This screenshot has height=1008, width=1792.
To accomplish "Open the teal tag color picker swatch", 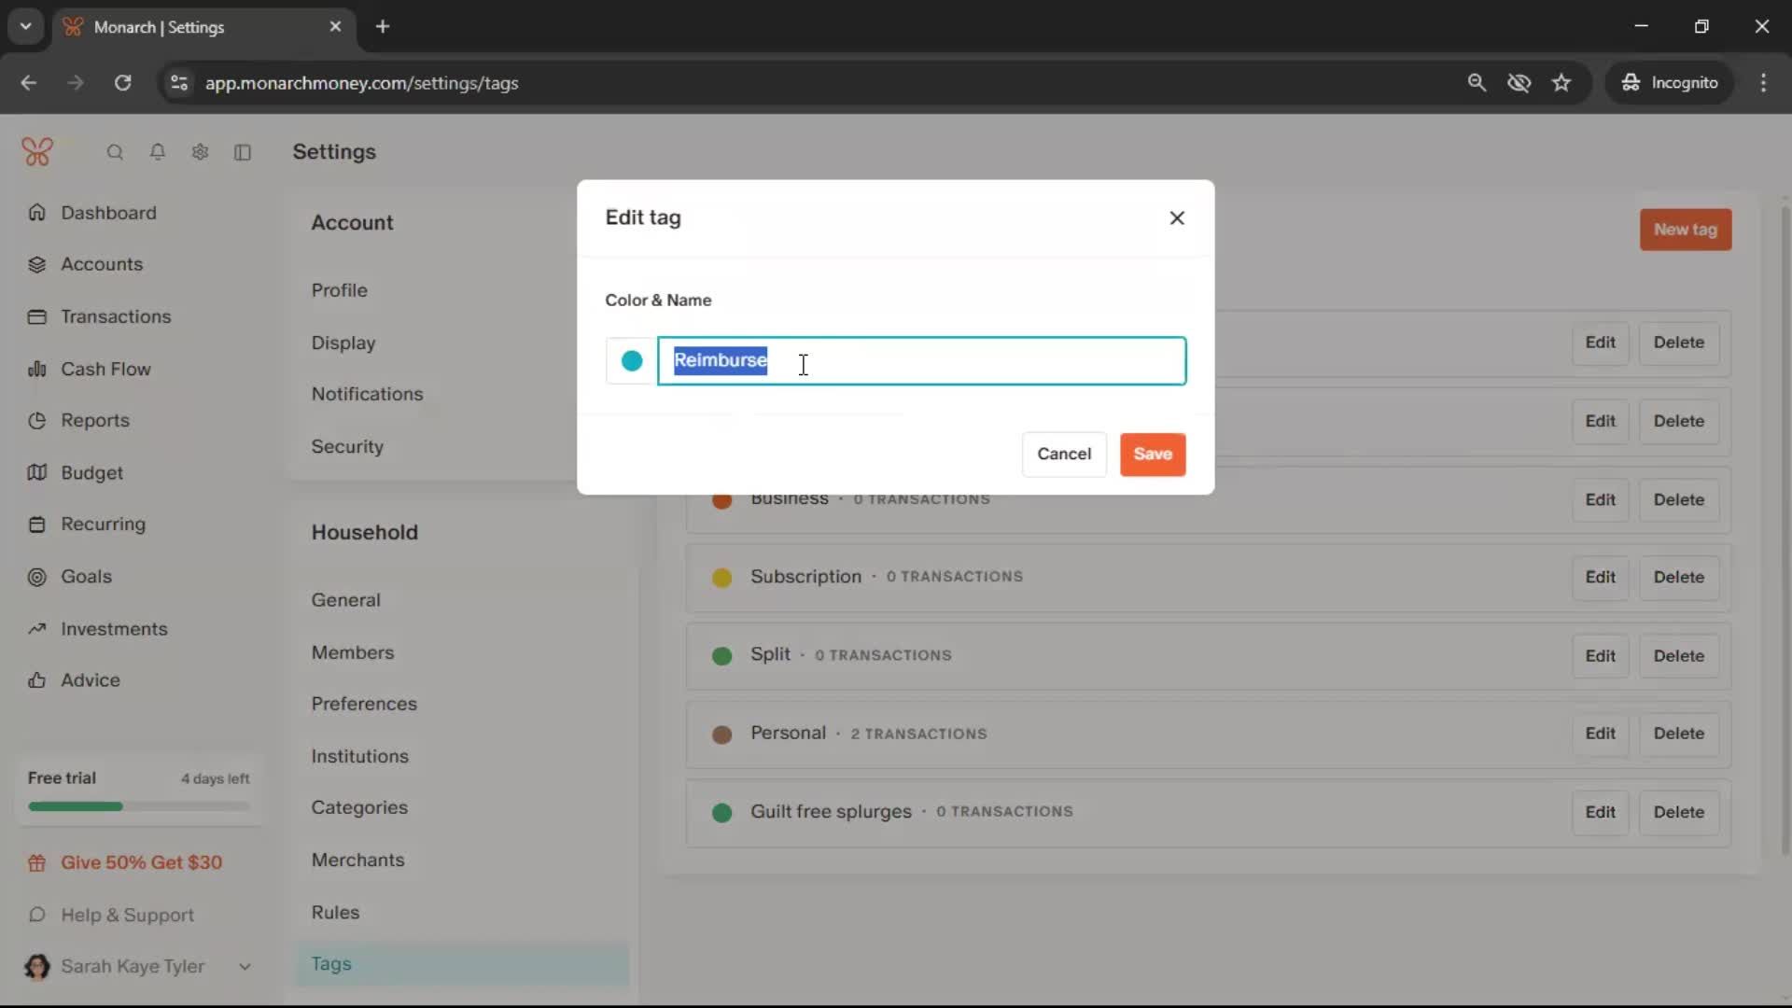I will tap(632, 361).
